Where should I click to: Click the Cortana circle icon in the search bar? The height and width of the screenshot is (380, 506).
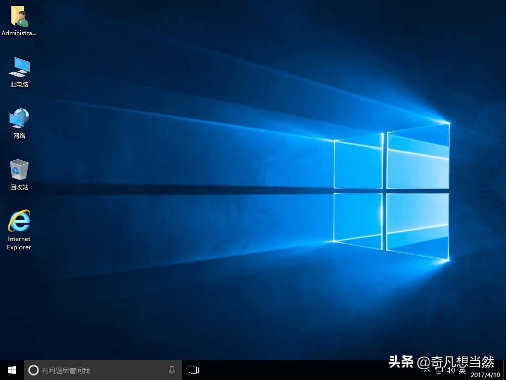pyautogui.click(x=33, y=370)
